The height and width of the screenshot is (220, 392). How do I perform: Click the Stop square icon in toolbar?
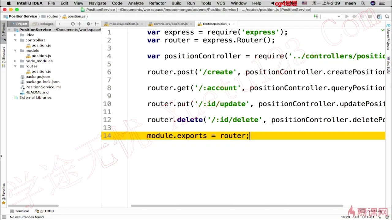tap(370, 16)
